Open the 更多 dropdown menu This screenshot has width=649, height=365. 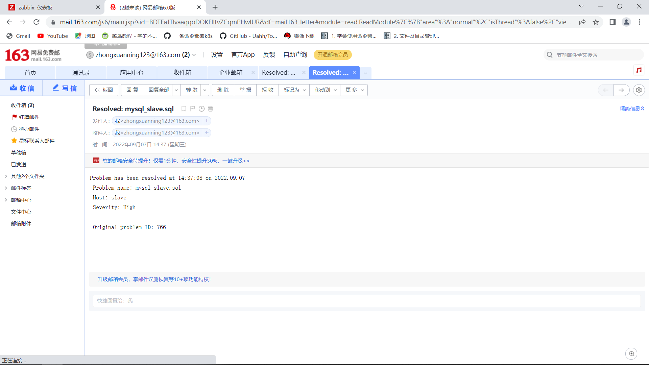(x=354, y=90)
